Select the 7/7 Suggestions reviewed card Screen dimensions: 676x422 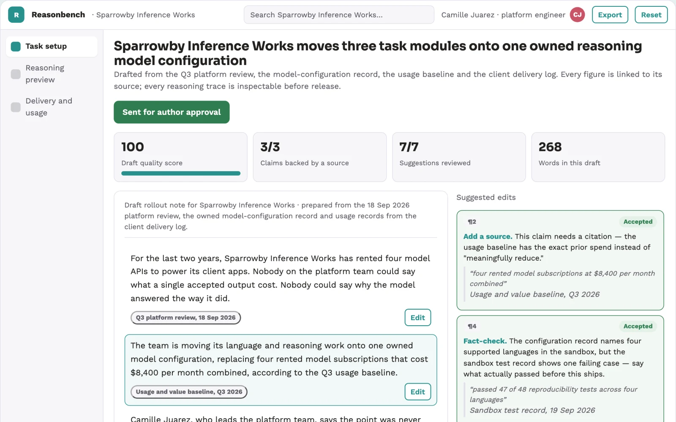tap(459, 157)
